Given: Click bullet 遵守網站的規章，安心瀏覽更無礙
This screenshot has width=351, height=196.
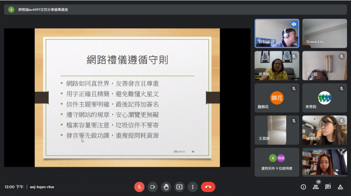Looking at the screenshot, I should click(112, 115).
